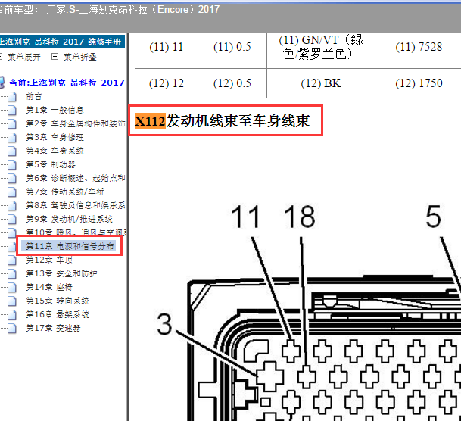
Task: Click the 当前:上海别克-昂科拉-2017 root node
Action: point(67,83)
